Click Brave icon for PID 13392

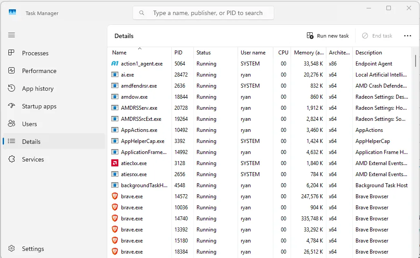pyautogui.click(x=115, y=229)
